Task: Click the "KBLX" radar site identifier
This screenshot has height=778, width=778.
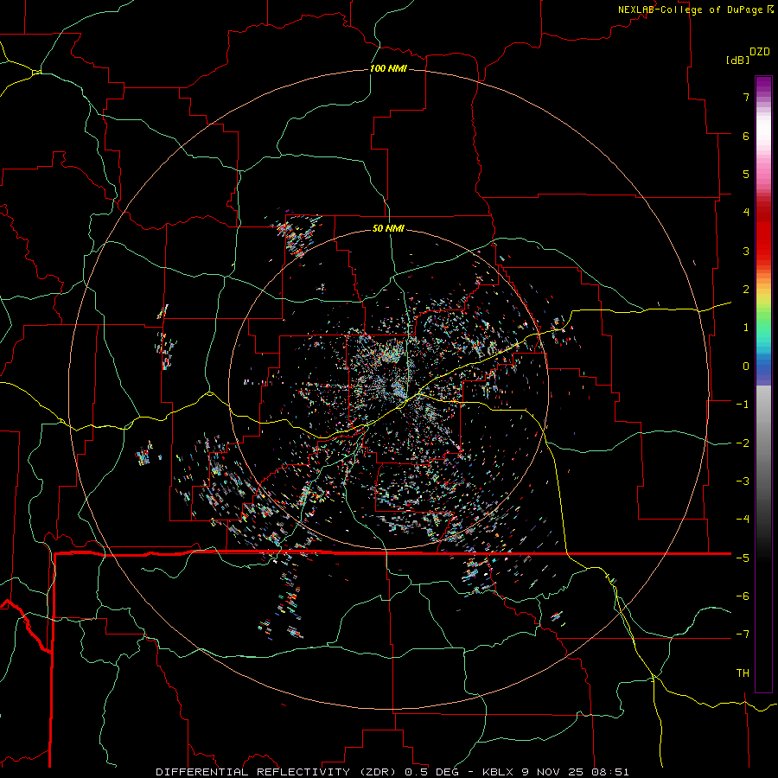Action: click(x=499, y=772)
